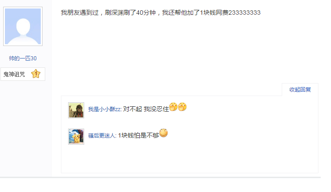Screen dimensions: 331x192
Task: Click the comment text 对不起 我没忍住
Action: click(x=146, y=109)
